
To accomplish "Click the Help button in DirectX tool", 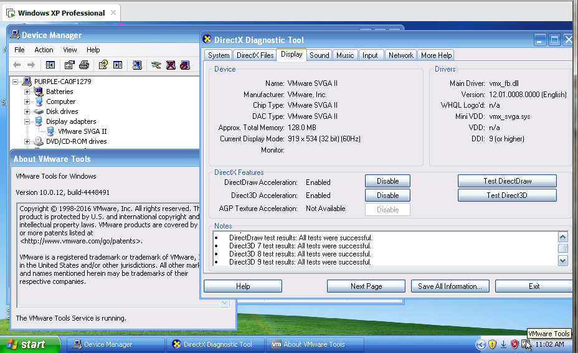I will pyautogui.click(x=243, y=286).
